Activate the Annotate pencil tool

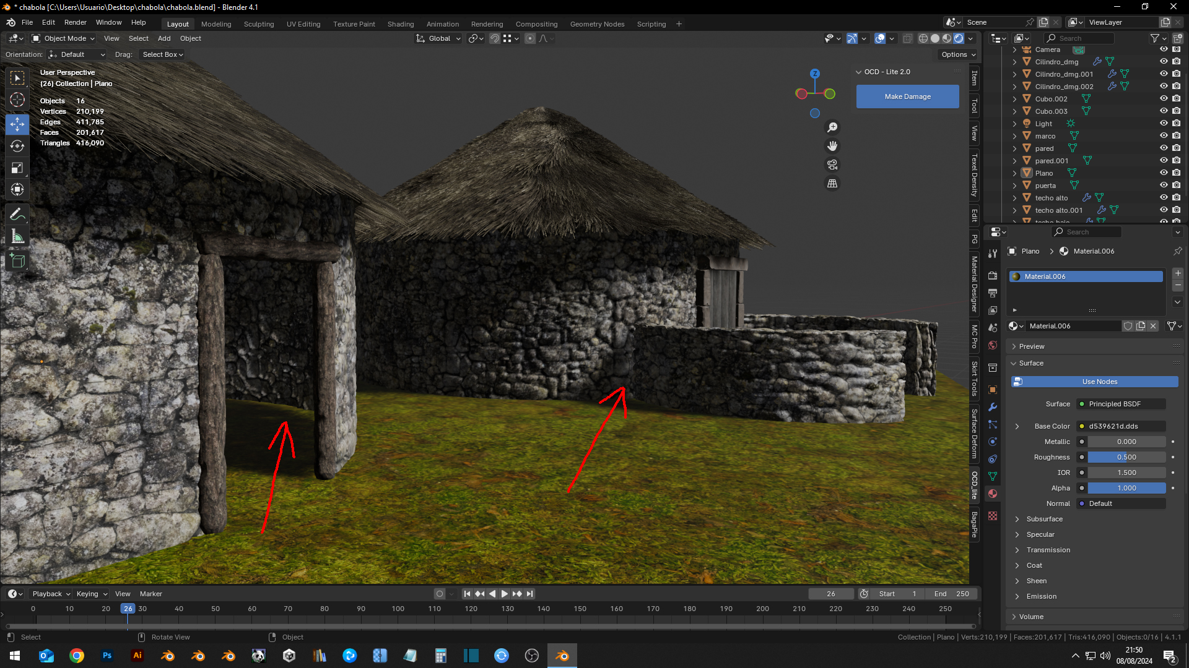[x=17, y=215]
